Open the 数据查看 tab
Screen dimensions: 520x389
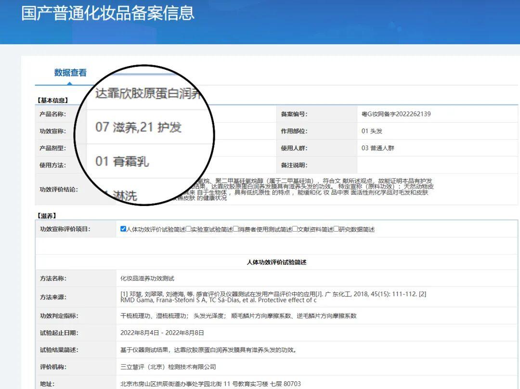click(x=70, y=73)
